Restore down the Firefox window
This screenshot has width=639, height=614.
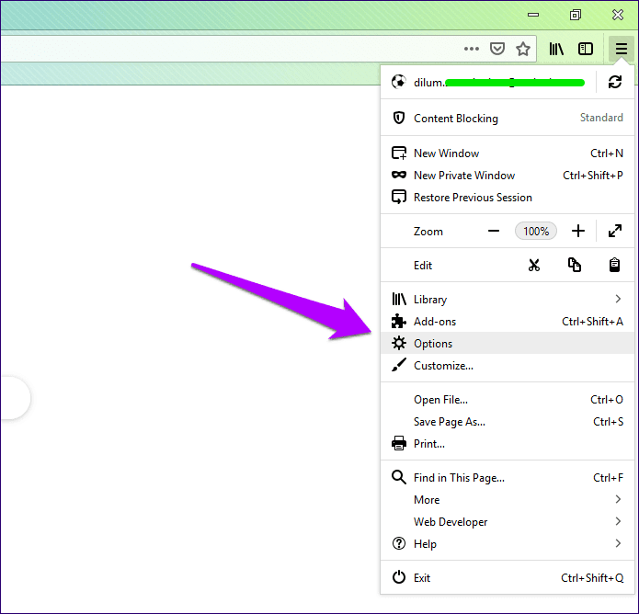click(575, 15)
